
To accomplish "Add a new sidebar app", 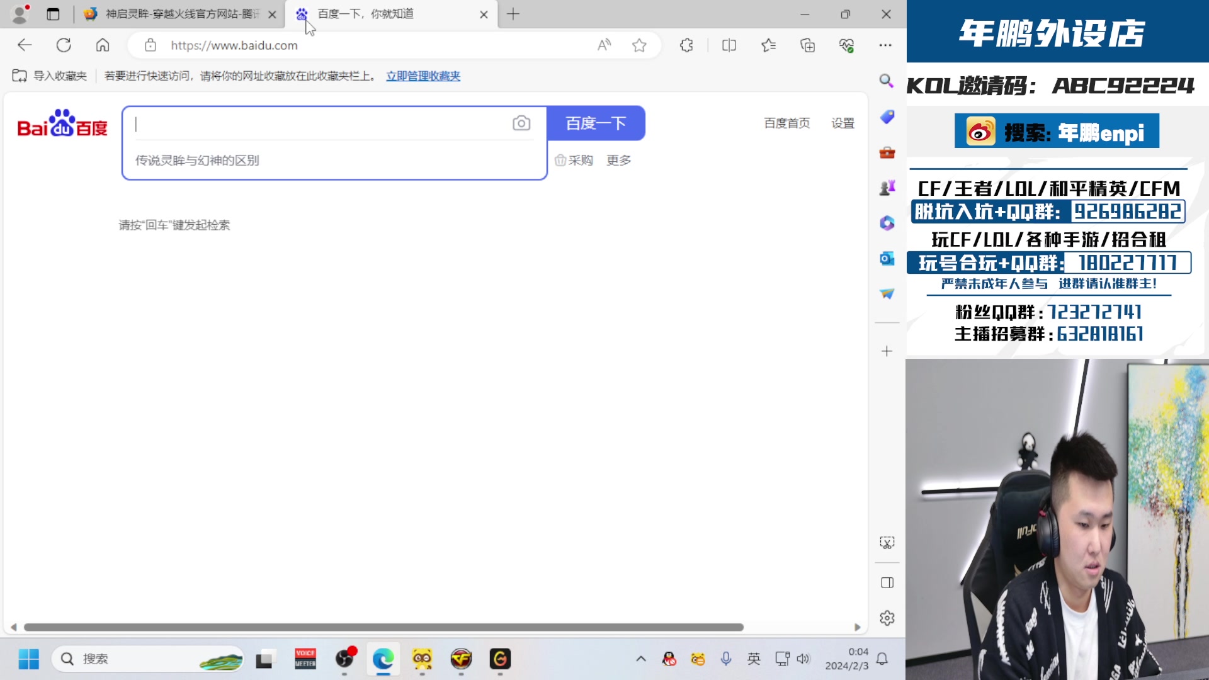I will 887,351.
